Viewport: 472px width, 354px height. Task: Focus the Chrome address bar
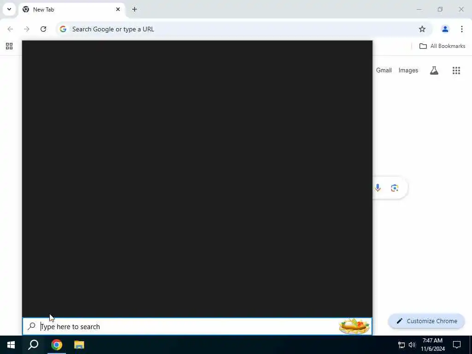244,29
